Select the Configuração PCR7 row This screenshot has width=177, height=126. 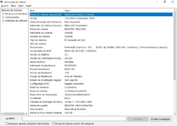(x=101, y=84)
